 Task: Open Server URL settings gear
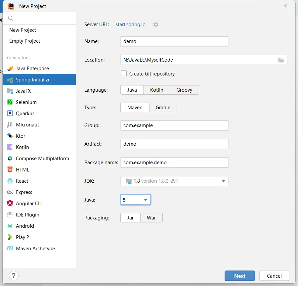[156, 24]
